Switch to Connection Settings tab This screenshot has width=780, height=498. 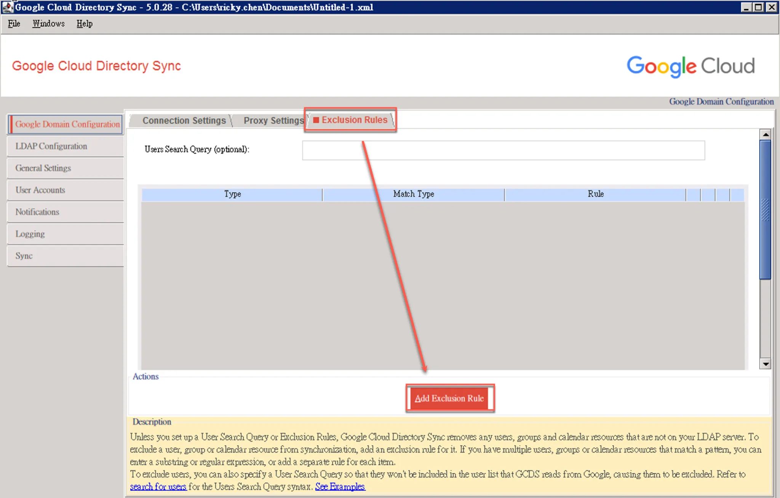click(184, 120)
